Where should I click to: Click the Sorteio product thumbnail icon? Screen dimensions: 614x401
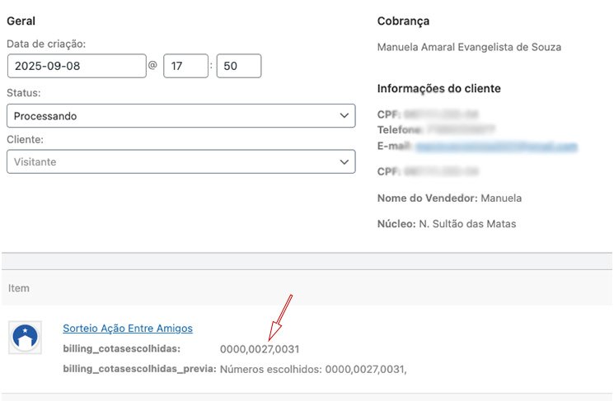(x=25, y=338)
